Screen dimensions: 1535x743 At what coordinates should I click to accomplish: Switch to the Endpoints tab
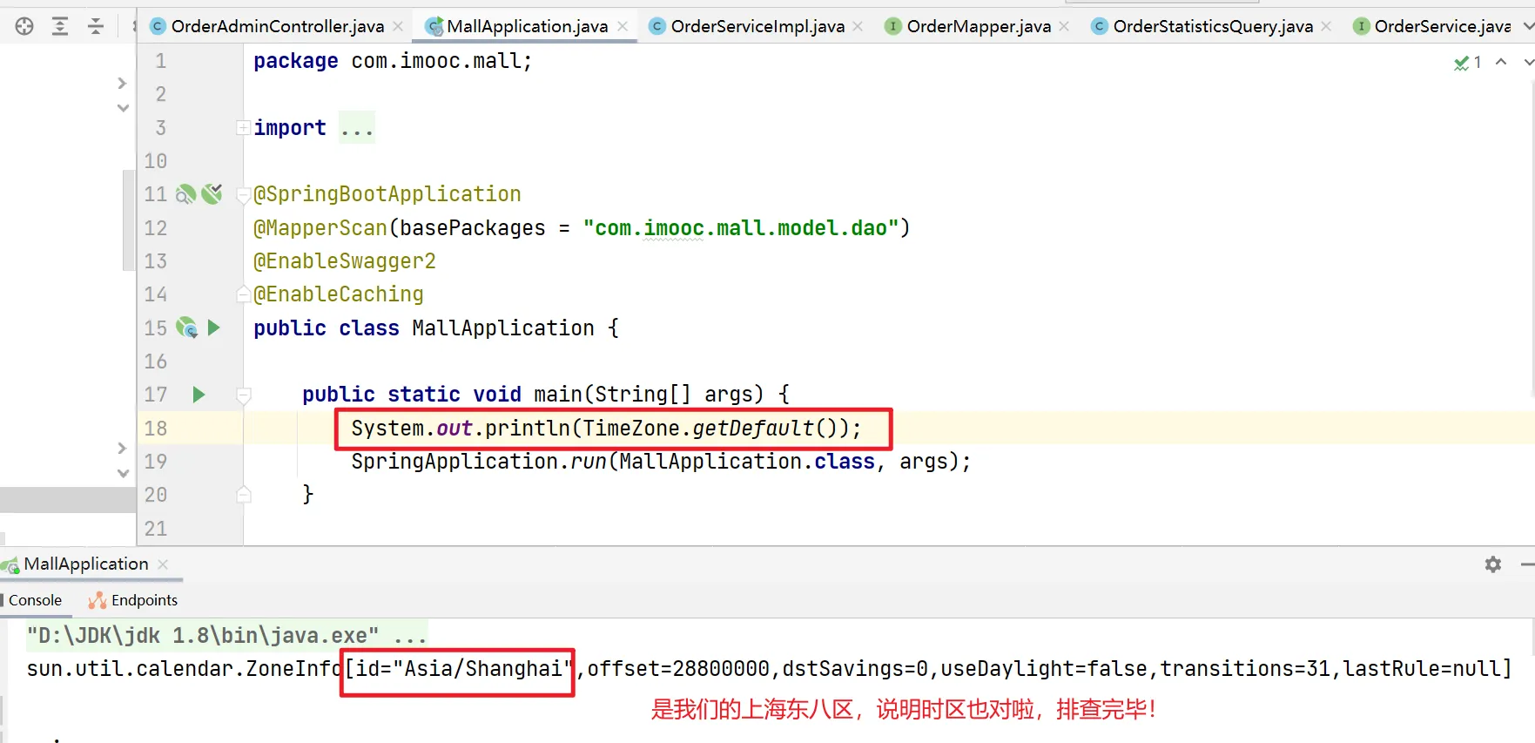point(133,600)
